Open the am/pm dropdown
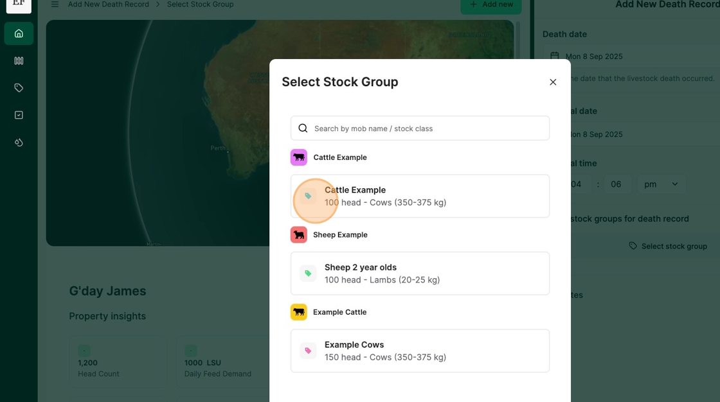Image resolution: width=720 pixels, height=402 pixels. [x=661, y=184]
